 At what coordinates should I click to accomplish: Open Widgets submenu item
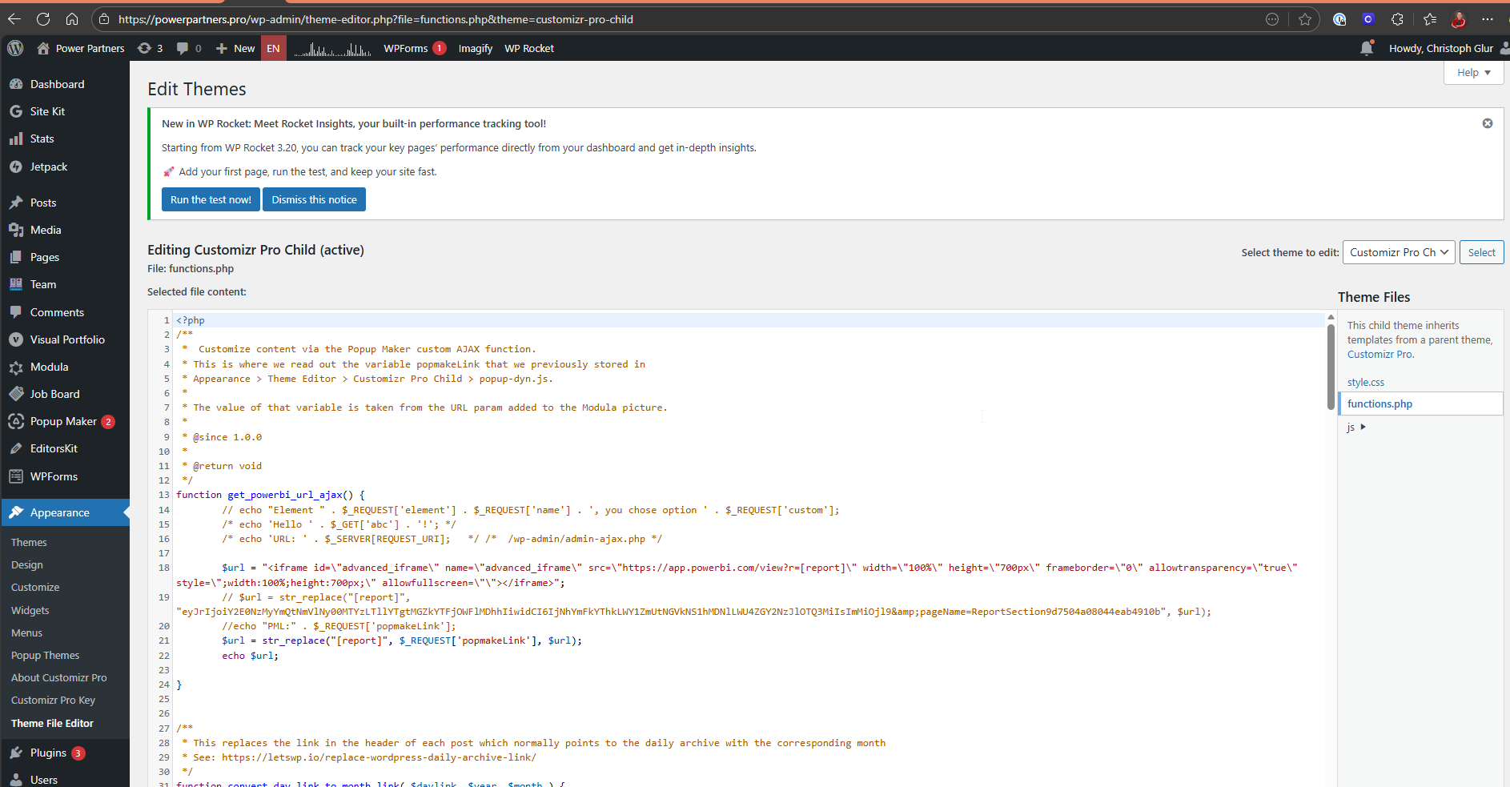point(30,610)
